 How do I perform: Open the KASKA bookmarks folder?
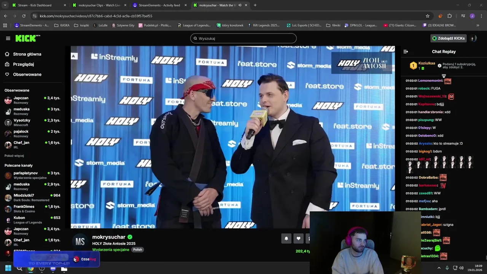pos(62,25)
